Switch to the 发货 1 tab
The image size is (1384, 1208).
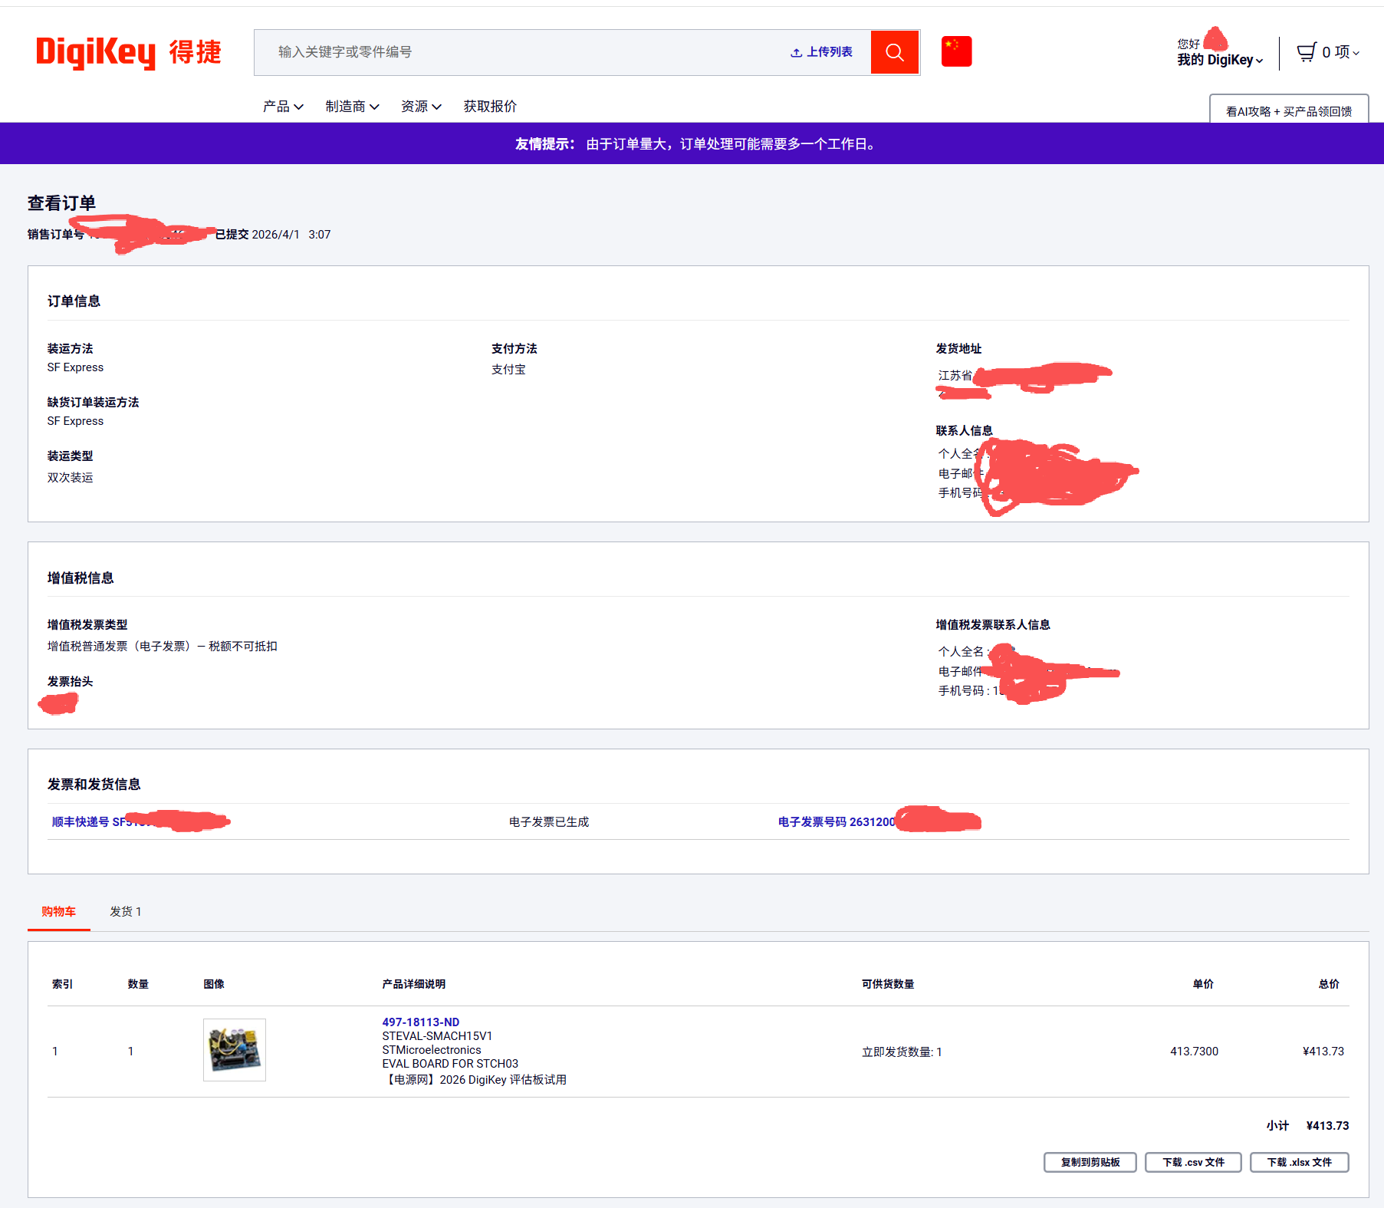pos(126,911)
